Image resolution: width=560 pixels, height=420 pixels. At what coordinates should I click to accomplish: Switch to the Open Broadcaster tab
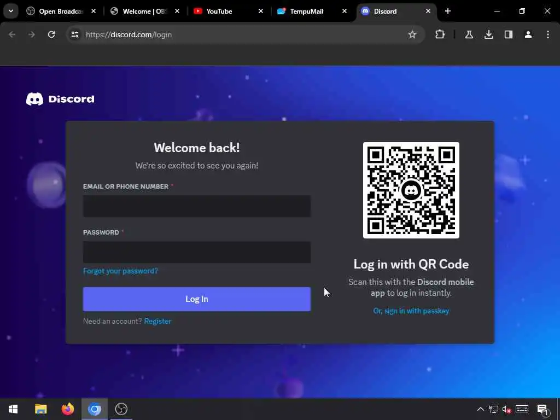pyautogui.click(x=61, y=11)
